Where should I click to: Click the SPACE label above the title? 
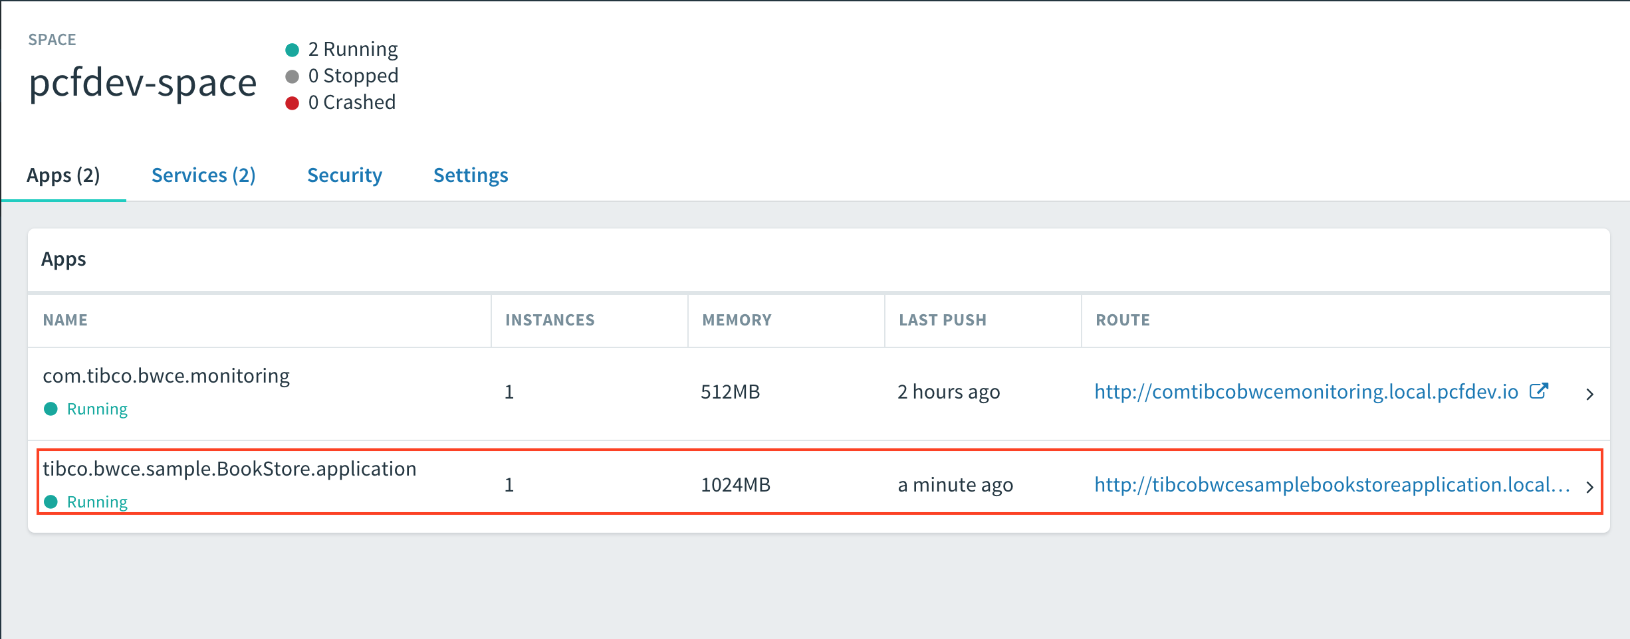click(52, 40)
